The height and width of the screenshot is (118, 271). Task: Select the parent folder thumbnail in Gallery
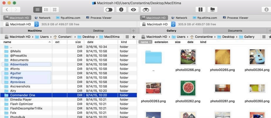tap(153, 57)
